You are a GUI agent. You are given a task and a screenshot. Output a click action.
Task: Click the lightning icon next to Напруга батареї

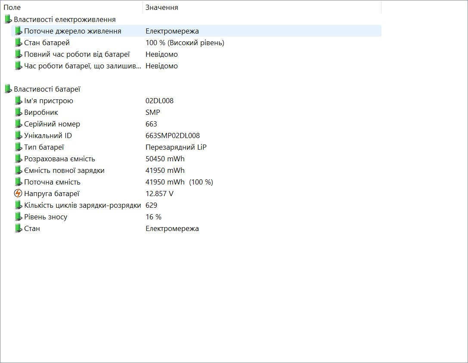click(x=18, y=194)
